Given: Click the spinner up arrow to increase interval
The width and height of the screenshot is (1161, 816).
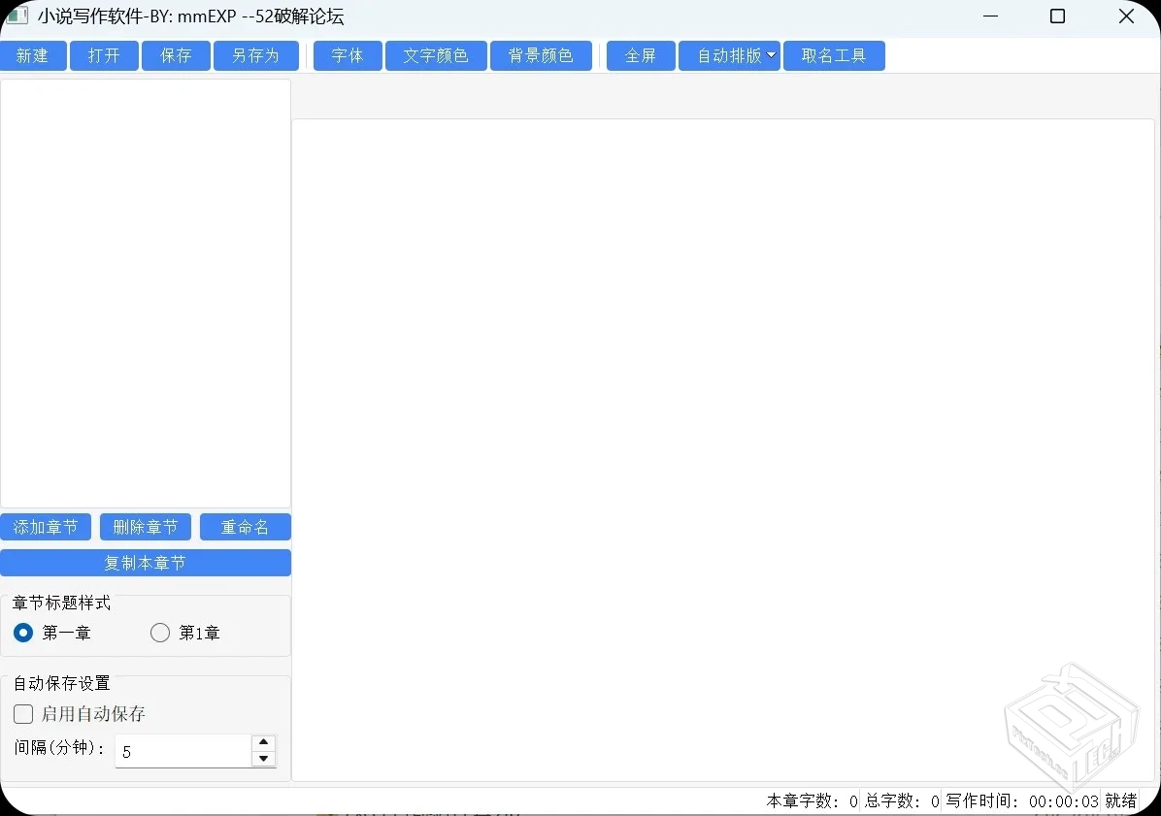Looking at the screenshot, I should click(263, 743).
